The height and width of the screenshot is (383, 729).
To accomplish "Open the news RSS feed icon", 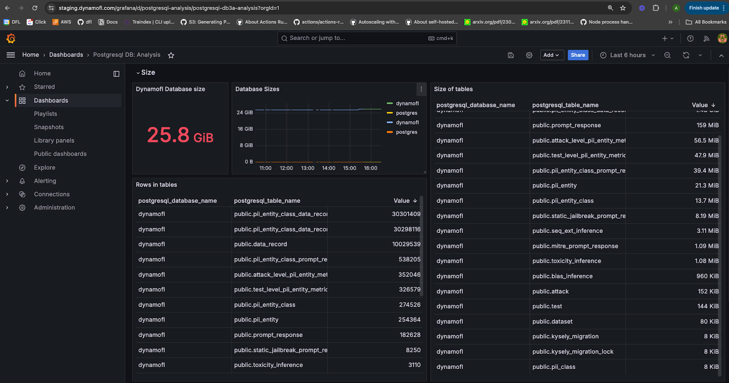I will pyautogui.click(x=706, y=39).
